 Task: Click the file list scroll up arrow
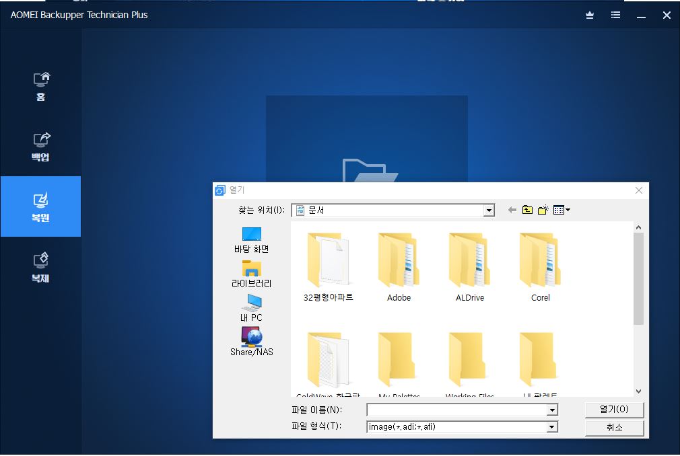pos(638,227)
